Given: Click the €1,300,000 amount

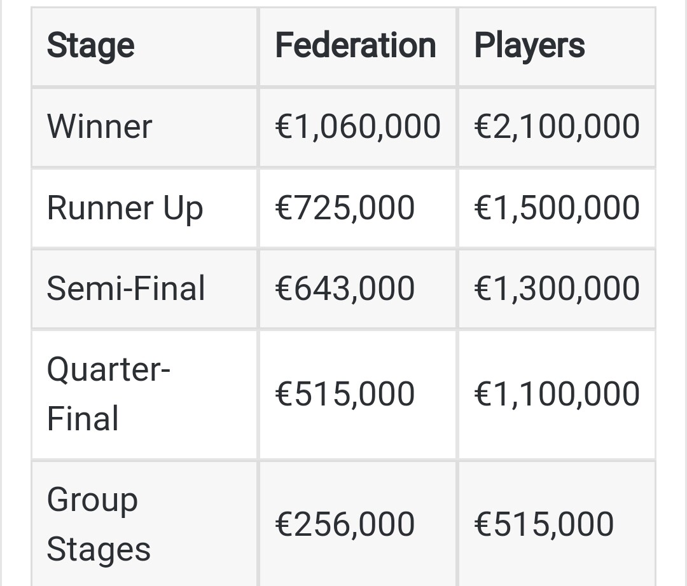Looking at the screenshot, I should pos(557,289).
